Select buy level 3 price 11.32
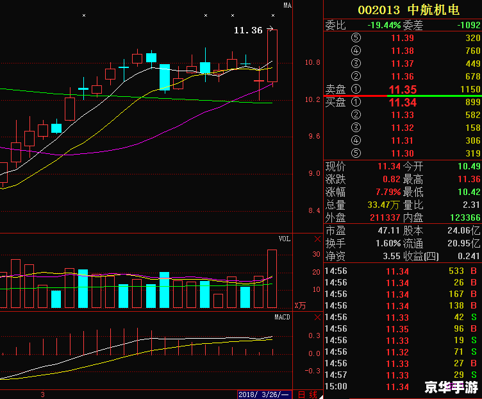Screen dimensions: 482x399 coord(403,128)
